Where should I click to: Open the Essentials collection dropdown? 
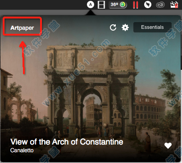click(152, 27)
